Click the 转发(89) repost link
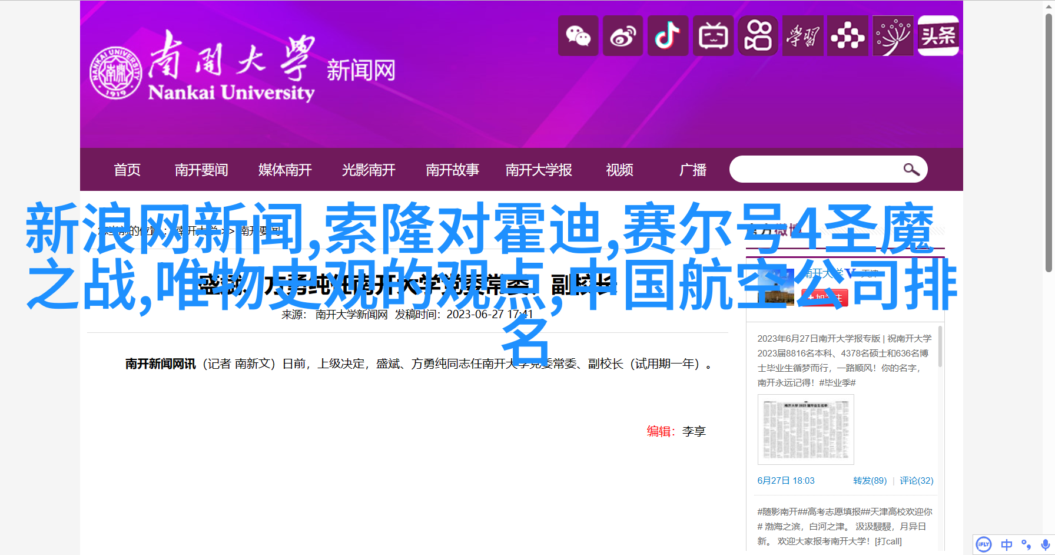This screenshot has height=555, width=1055. tap(870, 481)
